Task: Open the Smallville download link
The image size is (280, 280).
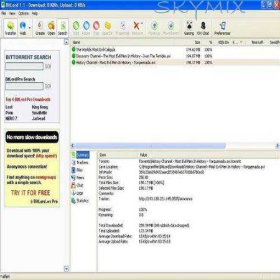Action: (39, 113)
